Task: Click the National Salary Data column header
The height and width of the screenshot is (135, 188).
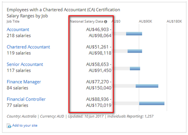Action: point(87,21)
